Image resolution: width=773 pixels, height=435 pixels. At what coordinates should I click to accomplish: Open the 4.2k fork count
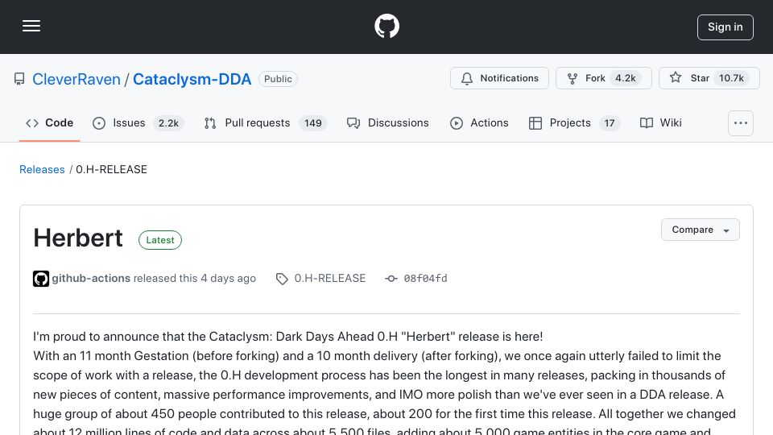tap(625, 78)
